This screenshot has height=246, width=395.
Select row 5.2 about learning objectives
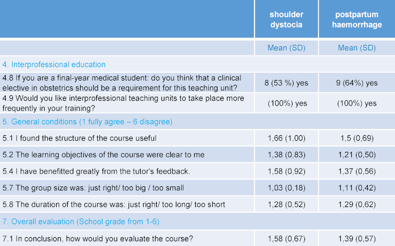[x=103, y=154]
